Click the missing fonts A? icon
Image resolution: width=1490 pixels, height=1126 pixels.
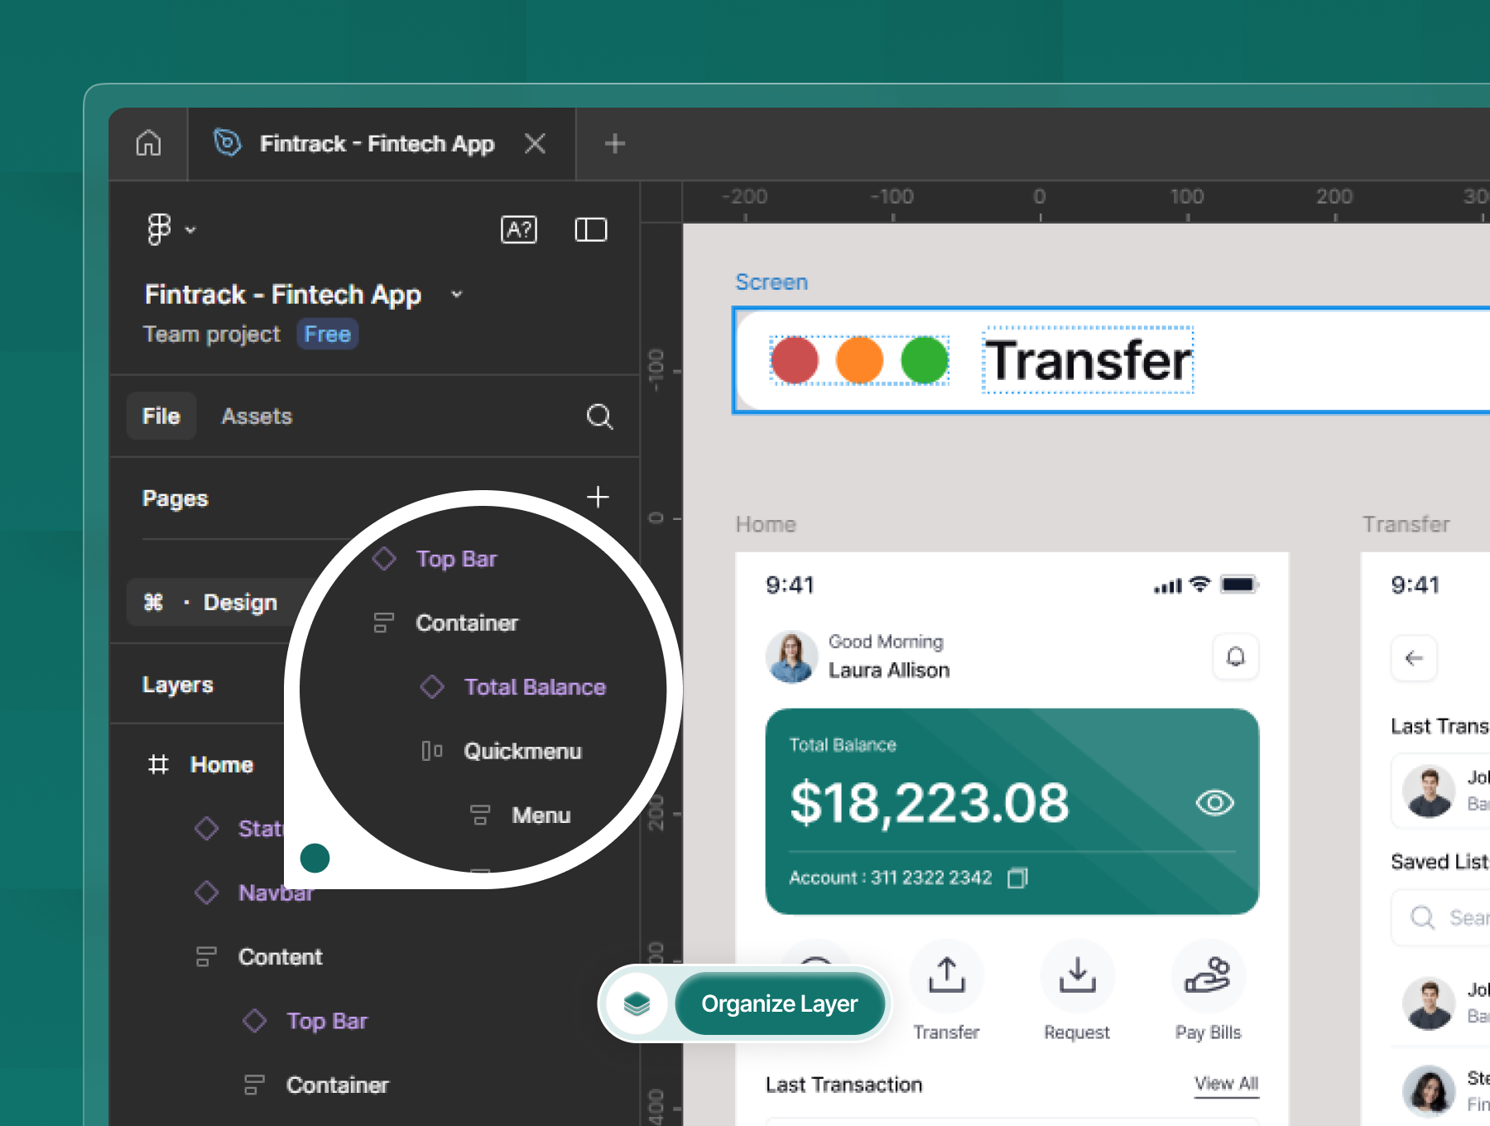(x=519, y=229)
